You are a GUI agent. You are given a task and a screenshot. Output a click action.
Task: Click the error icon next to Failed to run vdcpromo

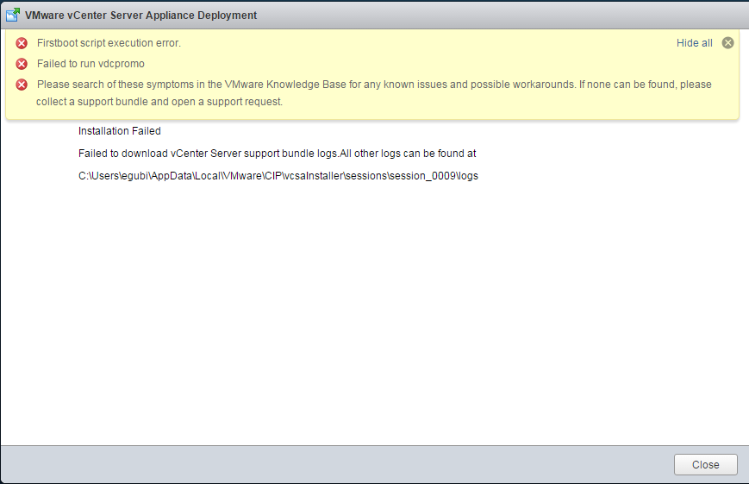[22, 64]
